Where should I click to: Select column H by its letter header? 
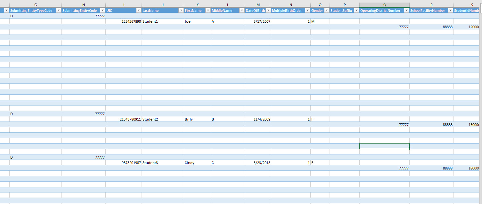(x=84, y=5)
